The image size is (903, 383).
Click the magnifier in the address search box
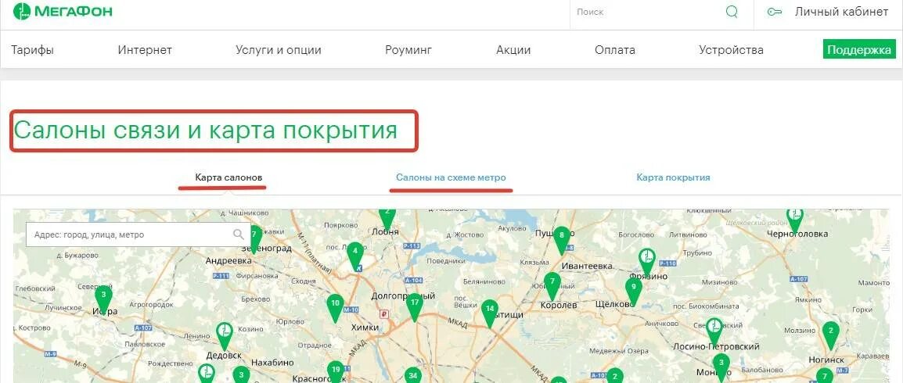[x=239, y=234]
